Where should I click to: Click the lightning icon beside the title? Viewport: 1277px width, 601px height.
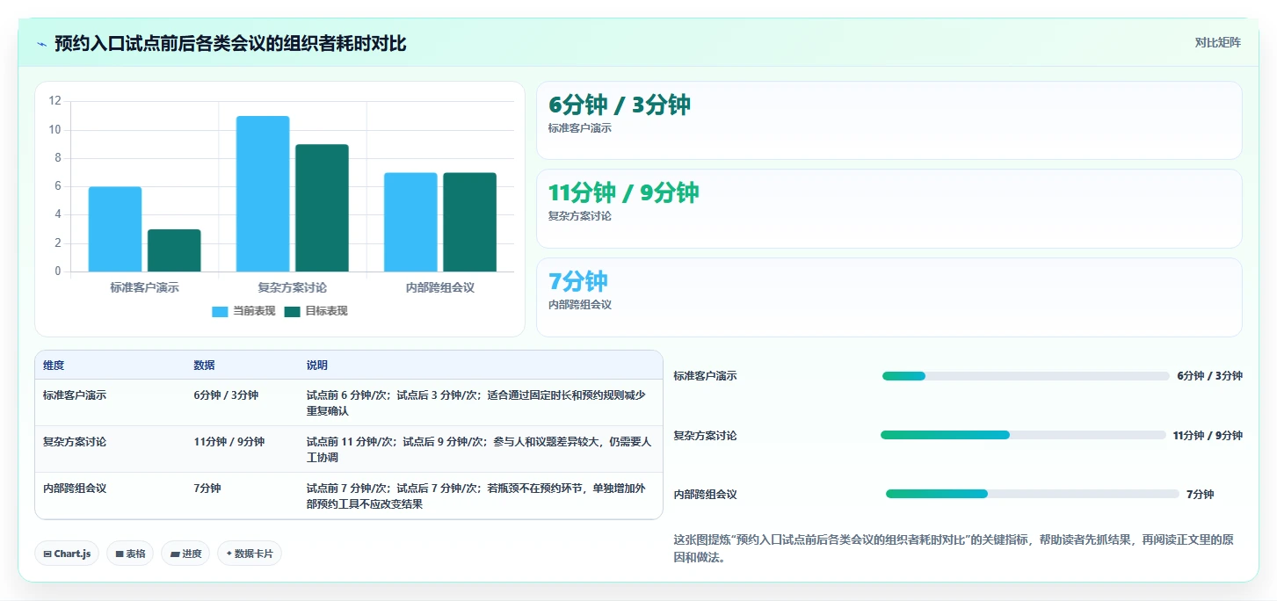(41, 44)
